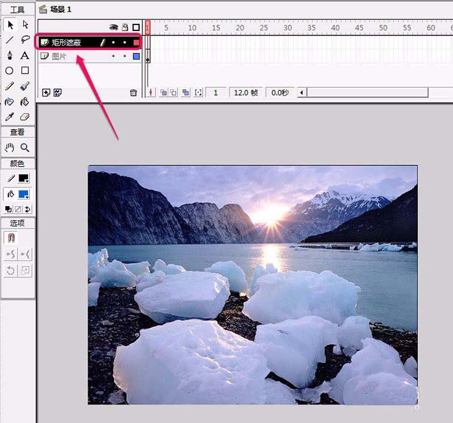This screenshot has width=453, height=423.
Task: Select the Eraser tool
Action: (x=25, y=117)
